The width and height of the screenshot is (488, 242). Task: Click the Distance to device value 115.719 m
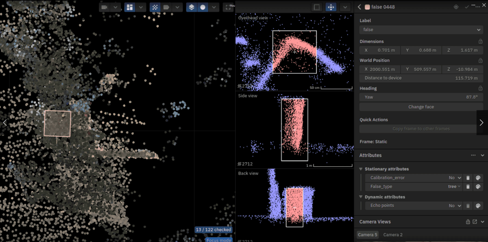click(466, 78)
